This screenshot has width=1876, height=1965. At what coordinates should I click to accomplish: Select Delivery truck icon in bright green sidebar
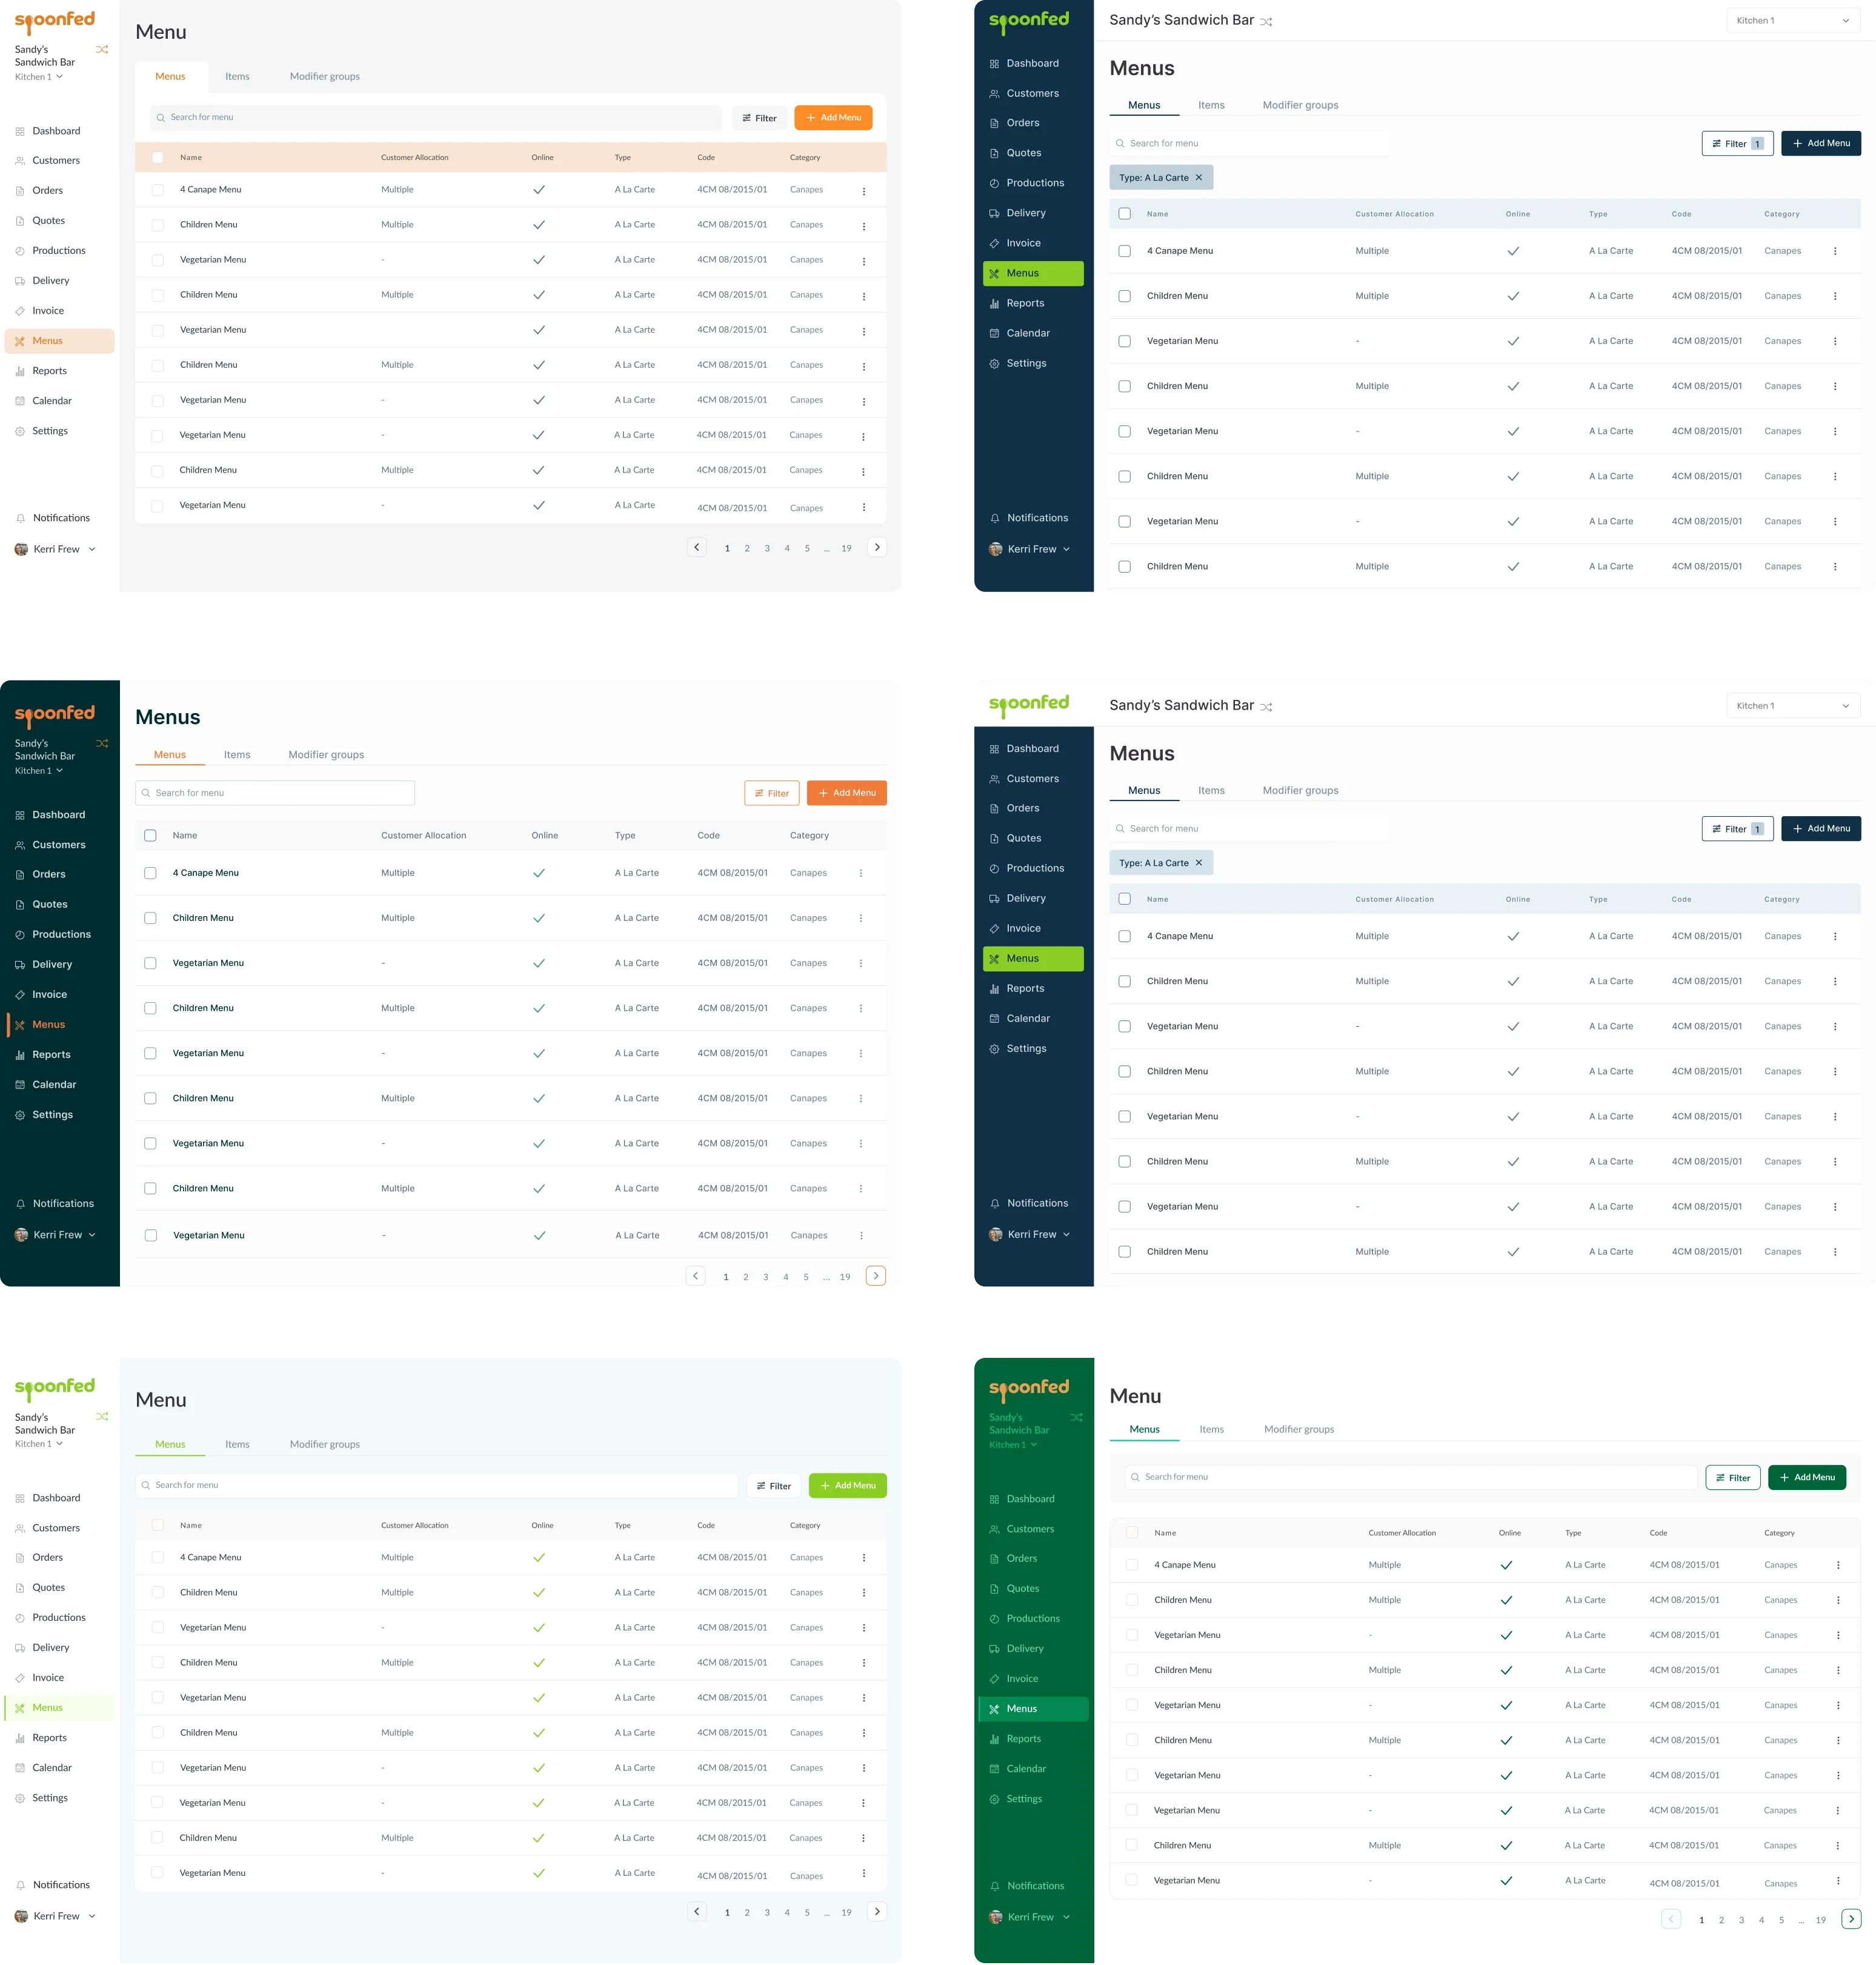(x=994, y=1649)
